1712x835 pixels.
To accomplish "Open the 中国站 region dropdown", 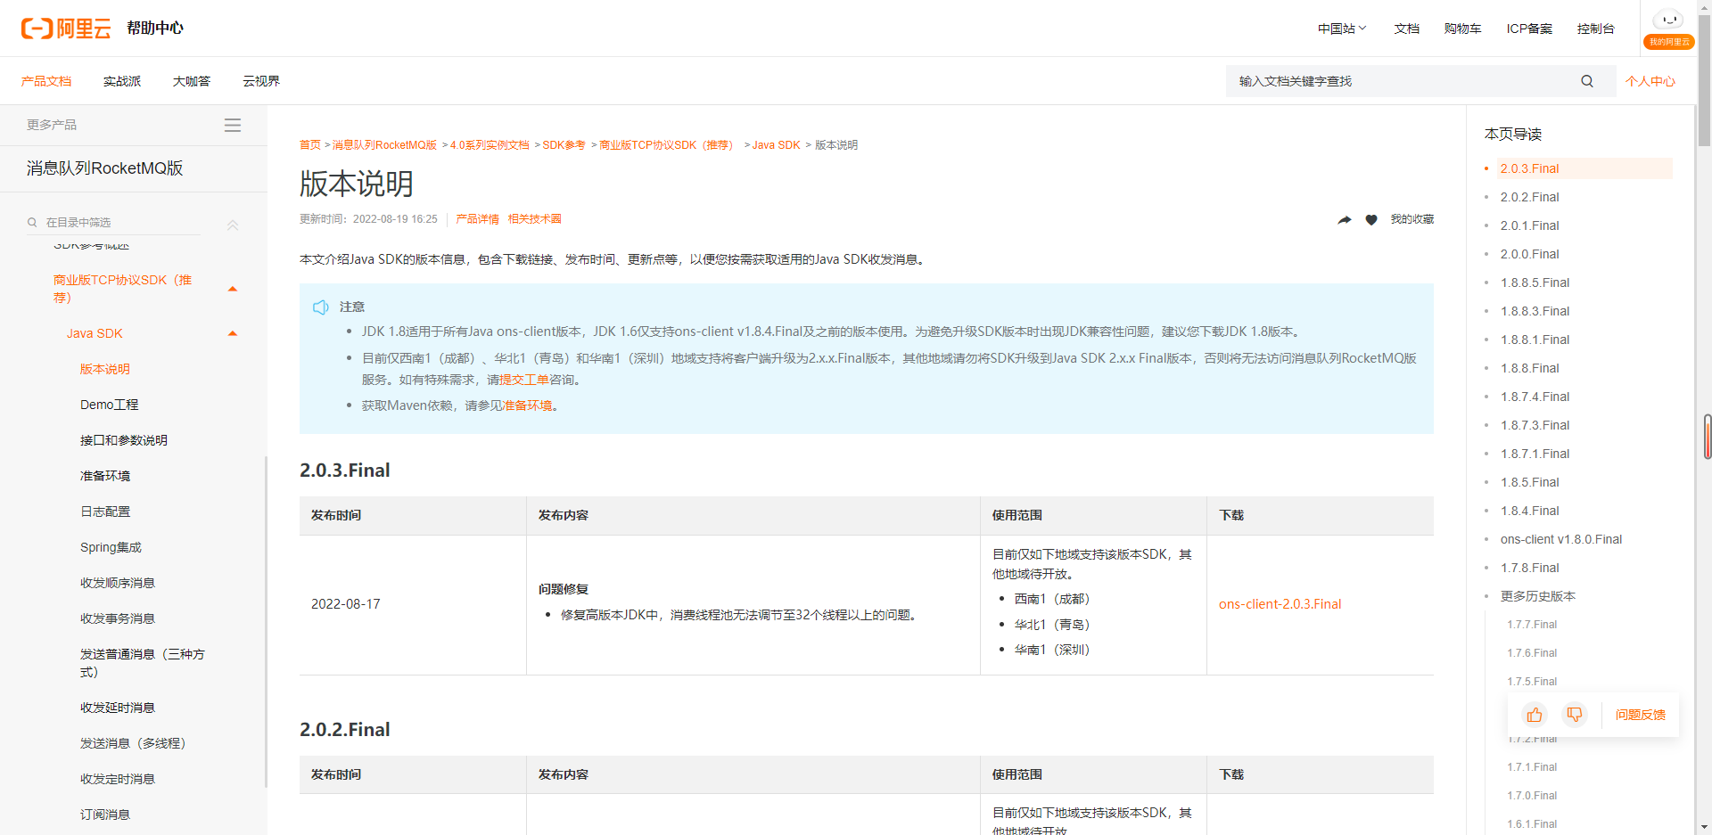I will pyautogui.click(x=1341, y=29).
